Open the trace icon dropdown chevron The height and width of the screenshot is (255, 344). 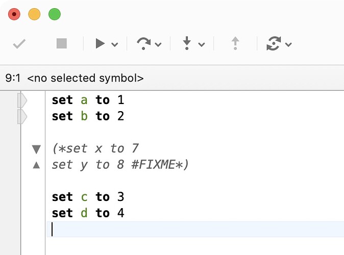pos(288,44)
